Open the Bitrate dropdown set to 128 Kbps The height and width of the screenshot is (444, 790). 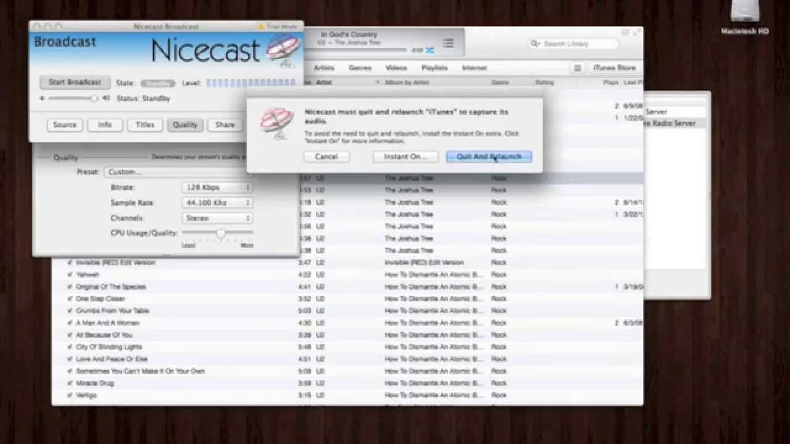[217, 187]
